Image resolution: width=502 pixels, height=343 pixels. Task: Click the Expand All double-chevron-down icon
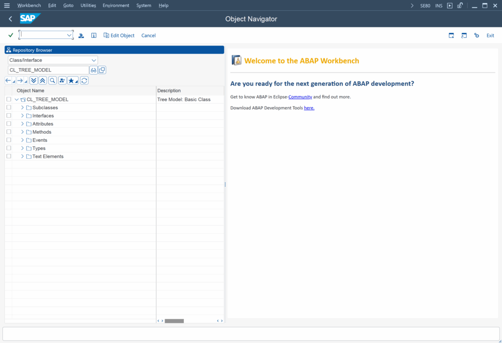pos(34,81)
